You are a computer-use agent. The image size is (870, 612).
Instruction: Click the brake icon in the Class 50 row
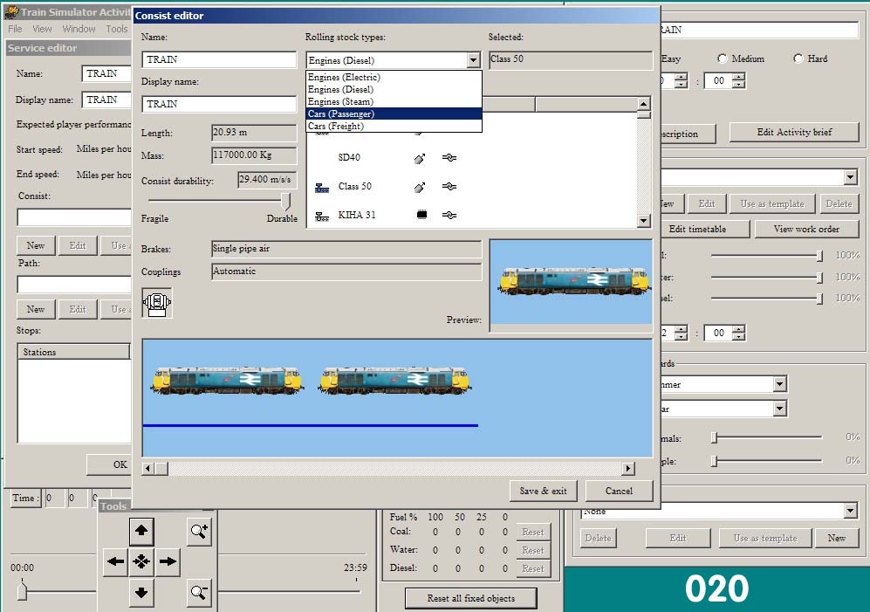(420, 187)
